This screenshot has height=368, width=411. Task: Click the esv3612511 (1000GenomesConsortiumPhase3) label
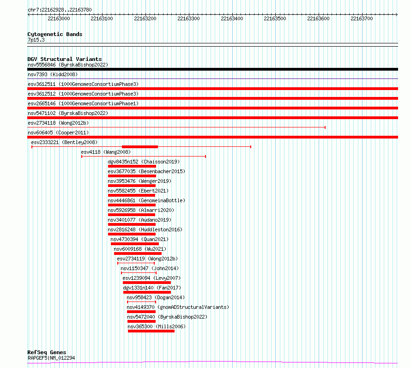(83, 84)
